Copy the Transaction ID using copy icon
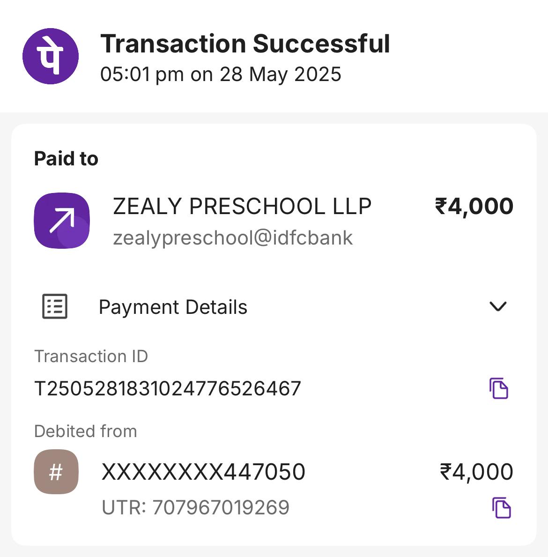This screenshot has width=548, height=557. pyautogui.click(x=499, y=388)
